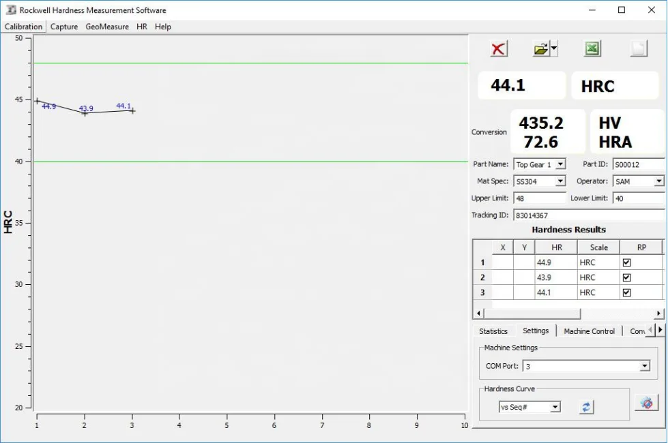
Task: Switch to the Machine Control tab
Action: [x=589, y=331]
